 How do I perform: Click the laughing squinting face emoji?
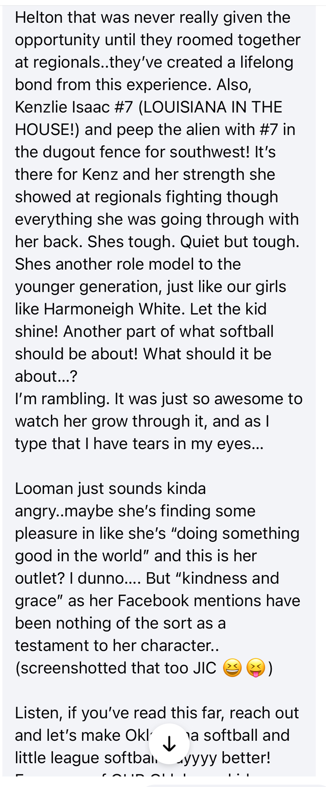pyautogui.click(x=232, y=668)
